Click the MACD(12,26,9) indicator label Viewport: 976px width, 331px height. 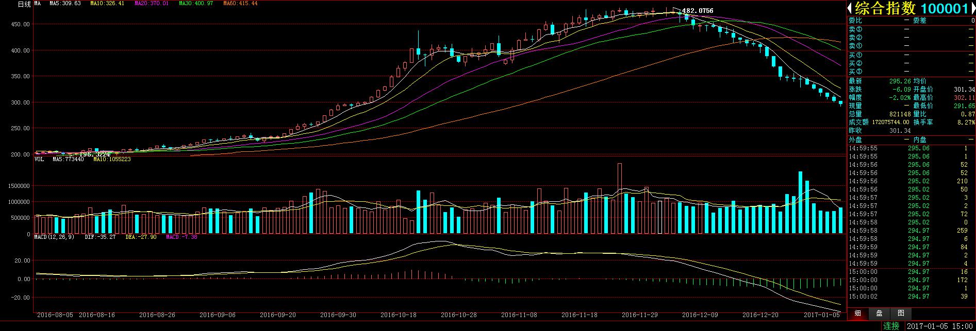coord(54,237)
